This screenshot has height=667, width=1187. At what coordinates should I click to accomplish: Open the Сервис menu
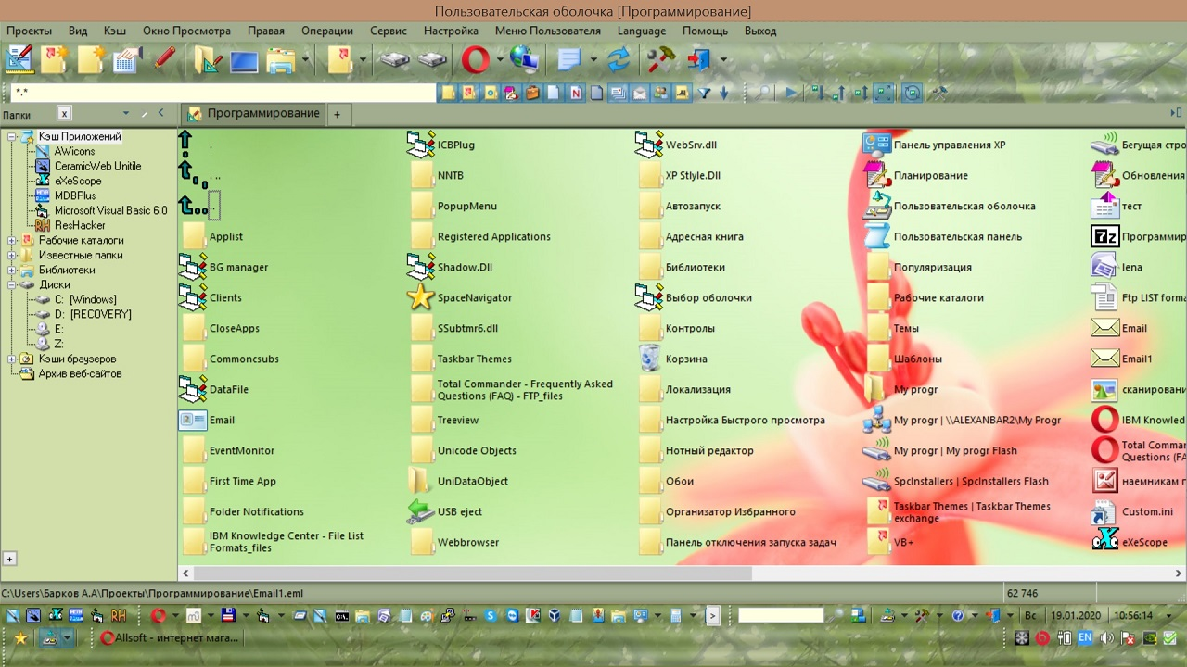point(388,31)
